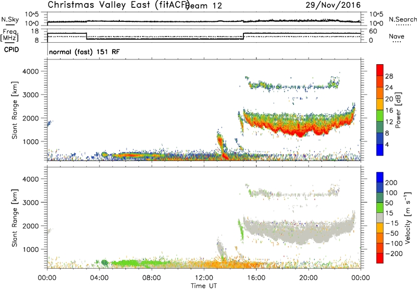Viewport: 417px width, 289px height.
Task: Click the '1000' tick on velocity panel
Action: point(31,249)
